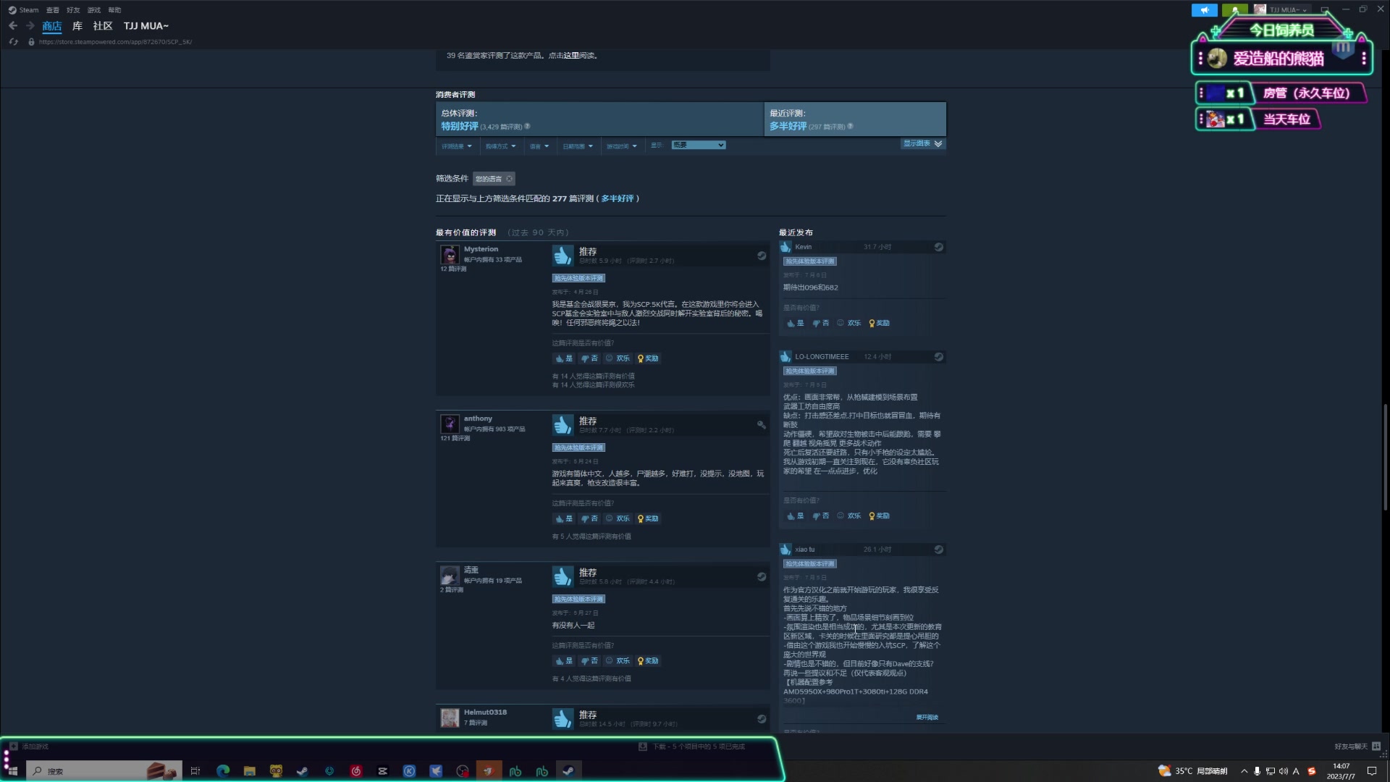Image resolution: width=1390 pixels, height=782 pixels.
Task: Mark LO-LONGTIMEEE's review as not helpful (否)
Action: coord(820,516)
